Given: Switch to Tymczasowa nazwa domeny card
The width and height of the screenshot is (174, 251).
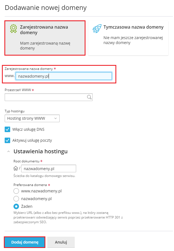Looking at the screenshot, I should point(128,38).
